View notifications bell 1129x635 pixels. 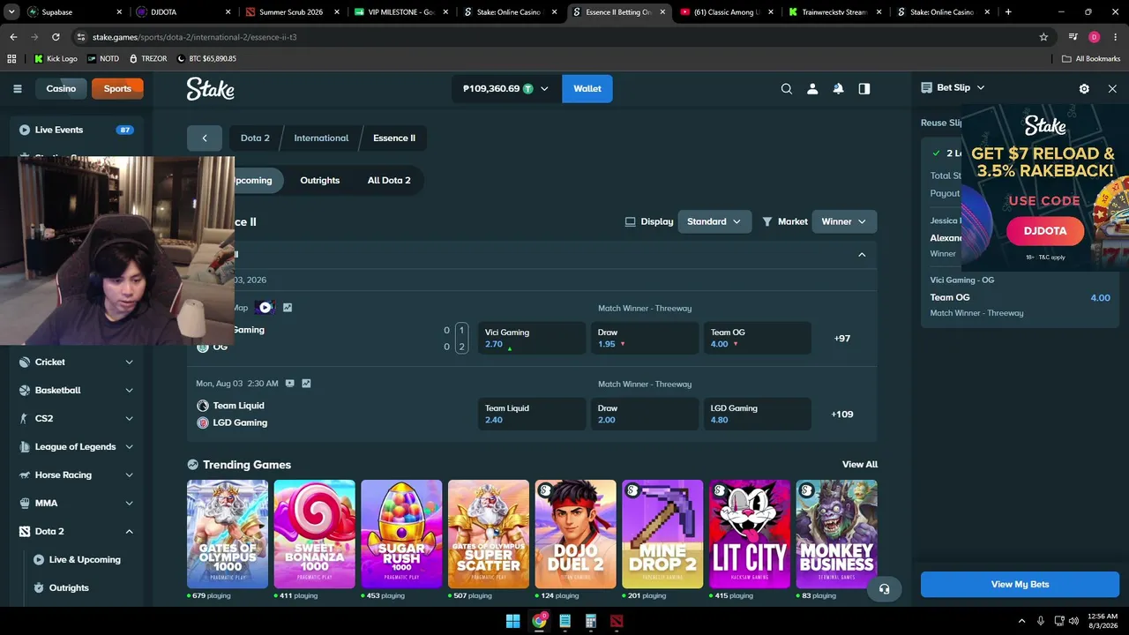click(838, 88)
